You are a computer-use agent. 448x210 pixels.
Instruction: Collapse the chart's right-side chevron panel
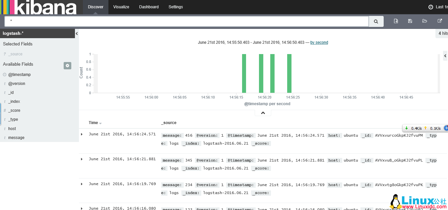445,56
